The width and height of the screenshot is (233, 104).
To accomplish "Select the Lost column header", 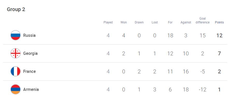I will 155,22.
